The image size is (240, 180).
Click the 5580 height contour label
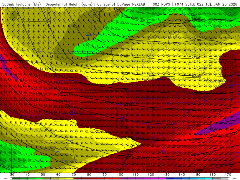pyautogui.click(x=198, y=170)
